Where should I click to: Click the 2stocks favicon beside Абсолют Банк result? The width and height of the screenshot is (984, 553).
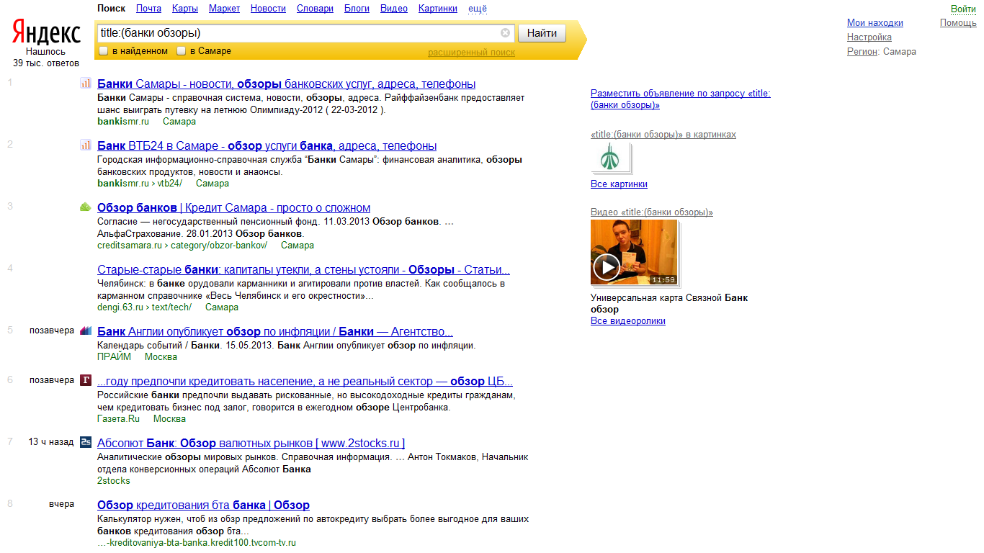pyautogui.click(x=86, y=442)
